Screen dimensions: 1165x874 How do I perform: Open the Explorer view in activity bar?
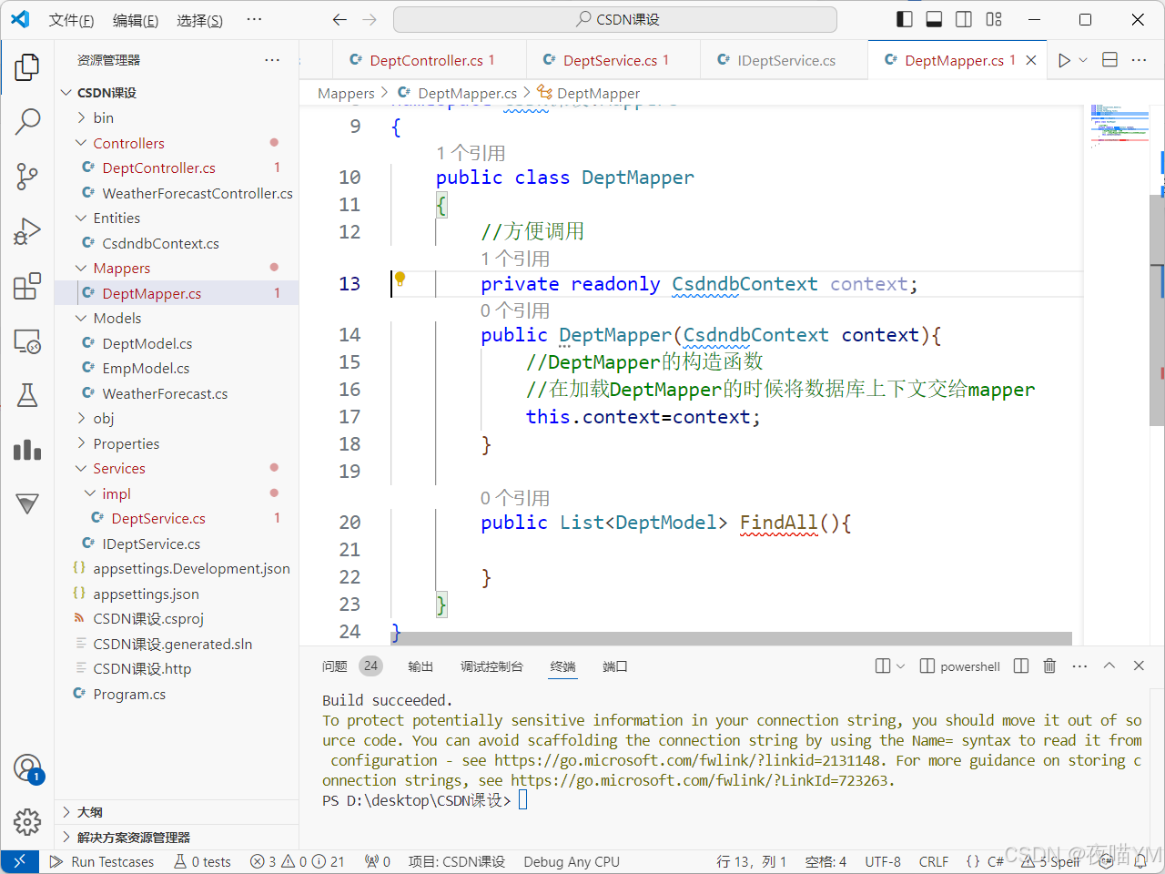[27, 66]
